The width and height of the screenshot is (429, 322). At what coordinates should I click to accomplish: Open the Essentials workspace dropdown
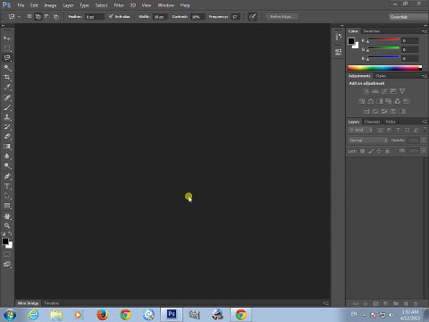(x=408, y=17)
